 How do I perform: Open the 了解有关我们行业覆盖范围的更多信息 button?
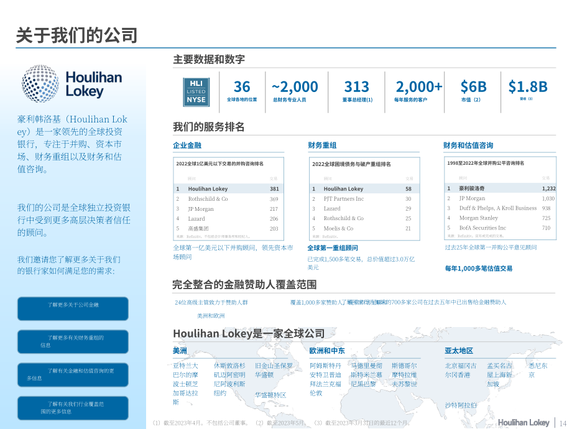point(73,408)
